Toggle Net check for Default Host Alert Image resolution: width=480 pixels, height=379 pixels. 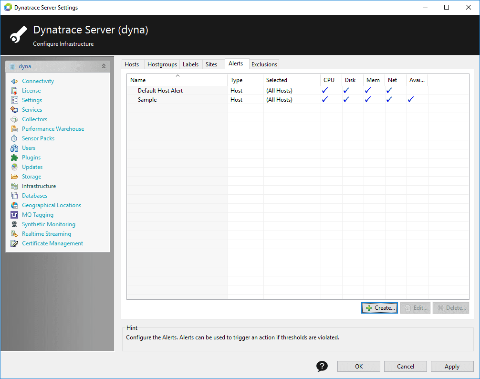(x=389, y=90)
